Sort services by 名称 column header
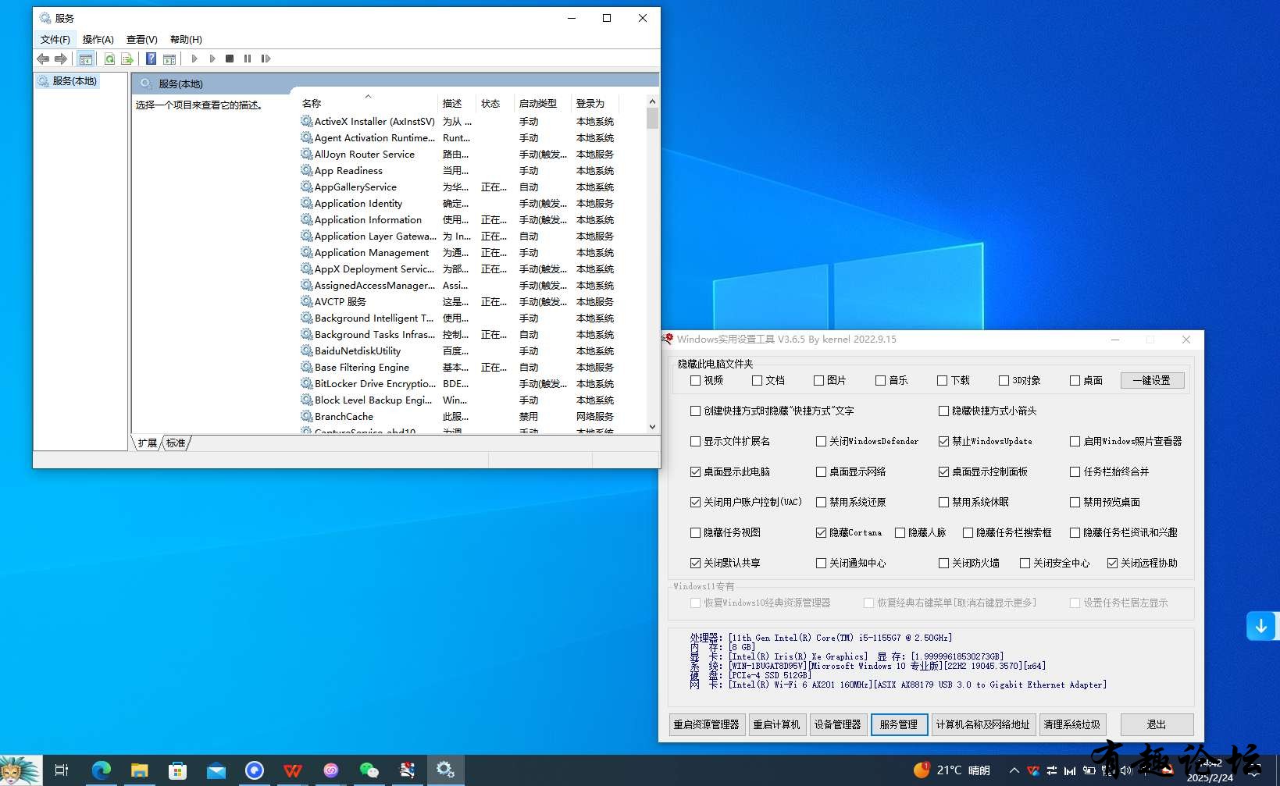1280x786 pixels. [367, 103]
